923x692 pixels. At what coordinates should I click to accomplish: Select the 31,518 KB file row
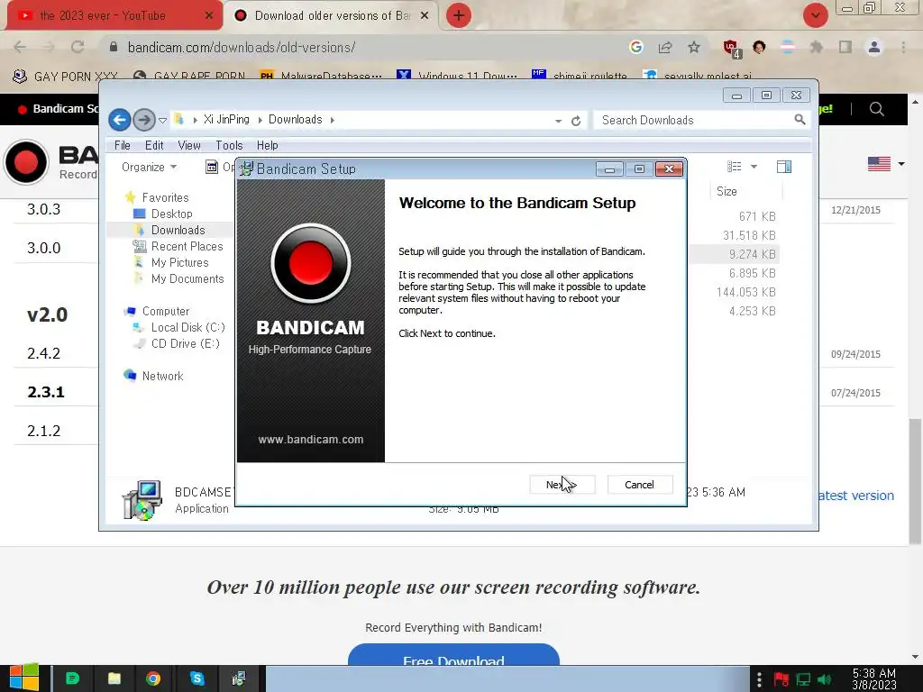coord(749,235)
